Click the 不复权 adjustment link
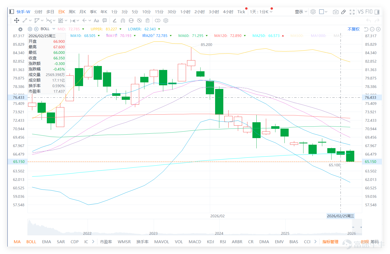The width and height of the screenshot is (390, 254). click(x=353, y=29)
